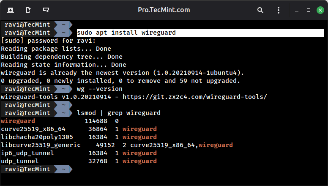Image resolution: width=328 pixels, height=186 pixels.
Task: Click the Pro.TecMint.com window title
Action: tap(164, 10)
